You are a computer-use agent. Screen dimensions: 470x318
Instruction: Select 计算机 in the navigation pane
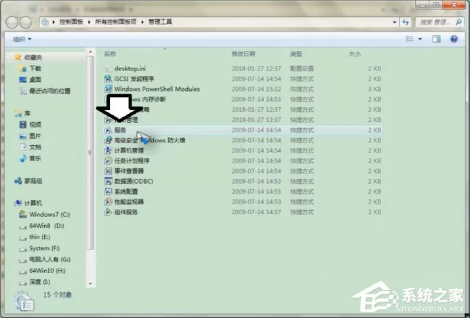[x=33, y=203]
